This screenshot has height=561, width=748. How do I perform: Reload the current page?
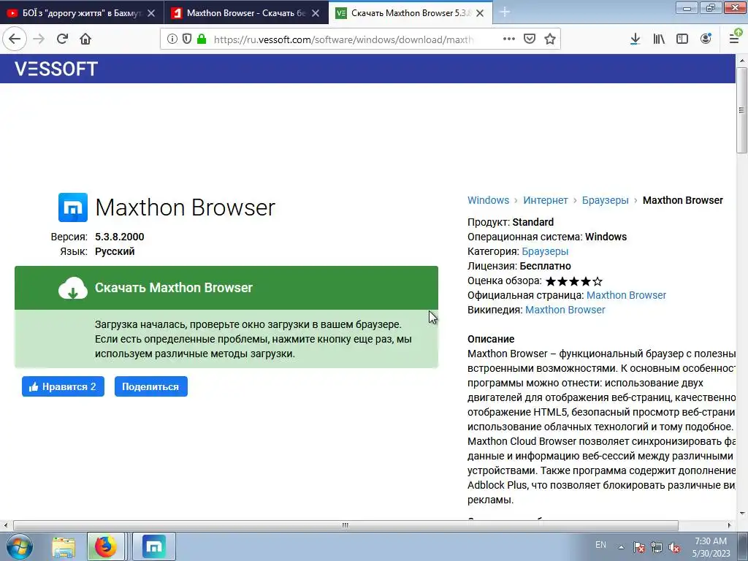[x=62, y=39]
